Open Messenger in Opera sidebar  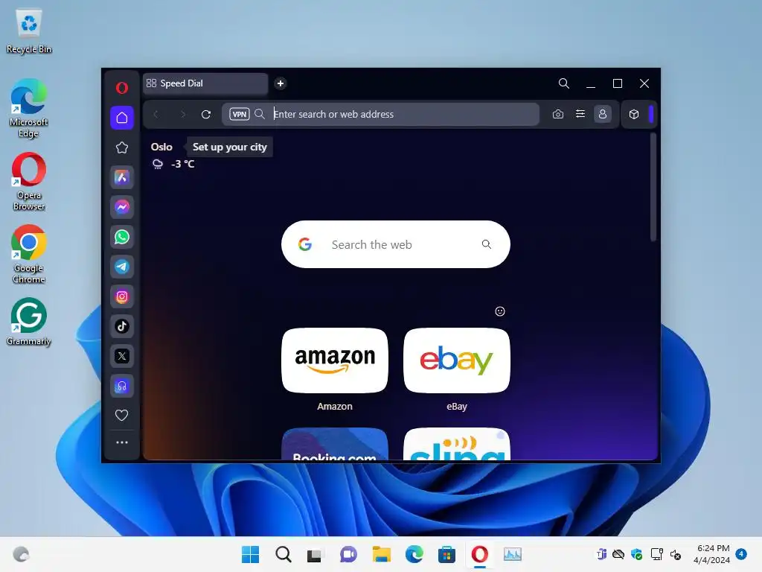coord(122,207)
